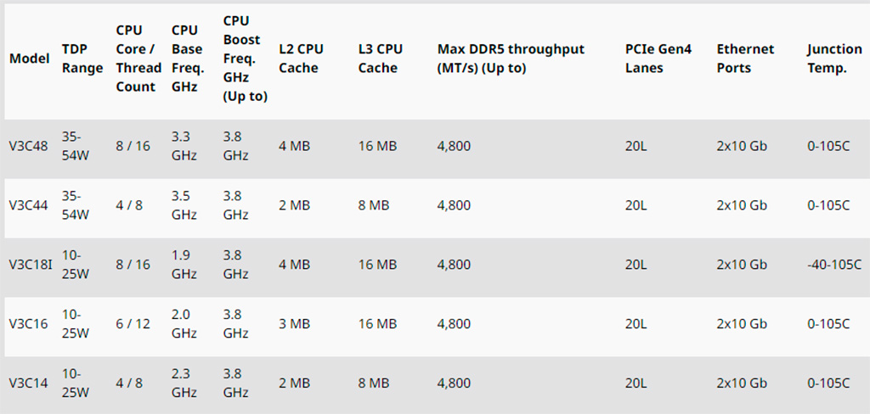870x414 pixels.
Task: Click the 6 / 12 core count cell
Action: tap(133, 324)
